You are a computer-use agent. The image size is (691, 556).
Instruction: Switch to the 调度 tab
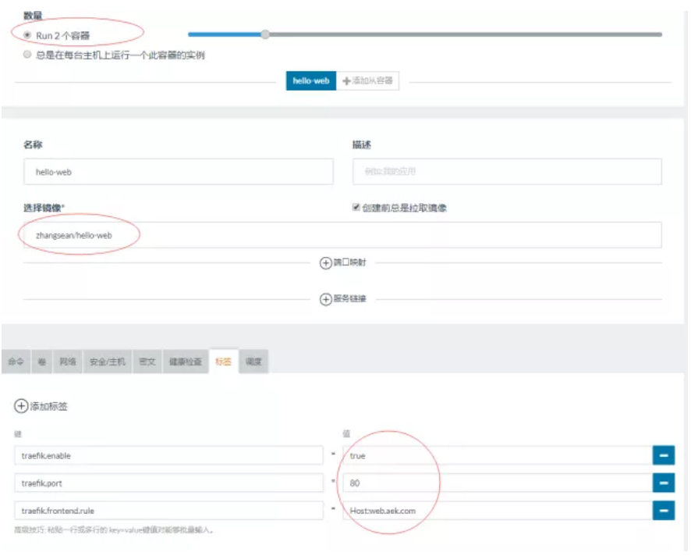click(253, 362)
